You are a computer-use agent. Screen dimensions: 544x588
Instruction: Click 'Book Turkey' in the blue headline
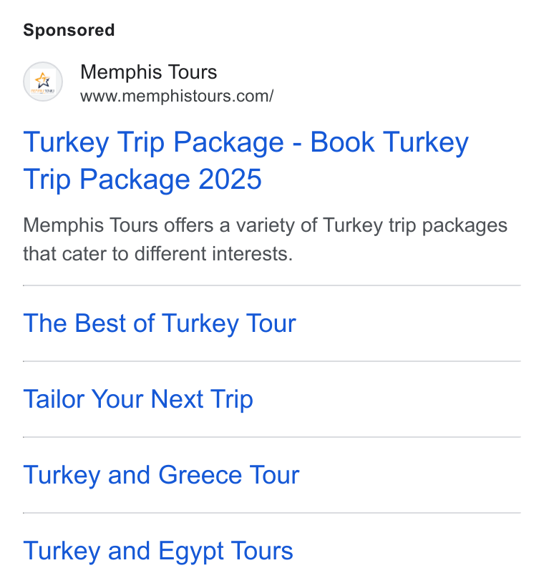[389, 142]
